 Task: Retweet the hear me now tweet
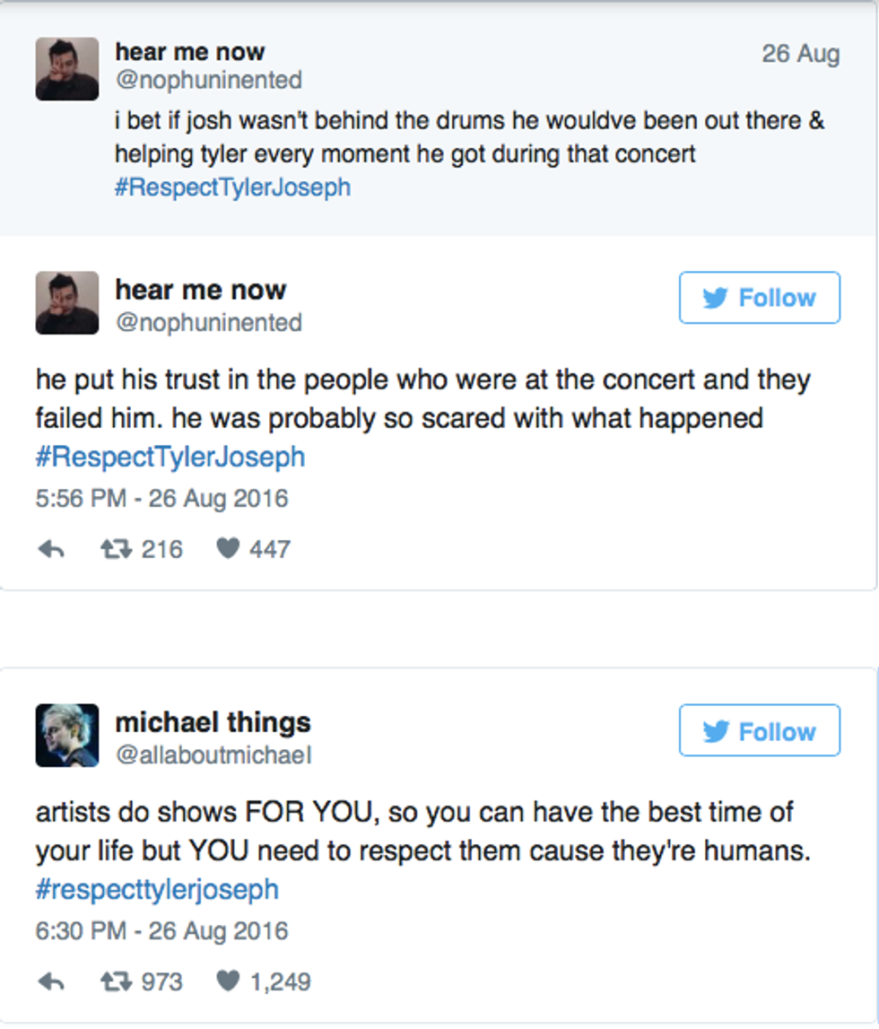pos(113,549)
